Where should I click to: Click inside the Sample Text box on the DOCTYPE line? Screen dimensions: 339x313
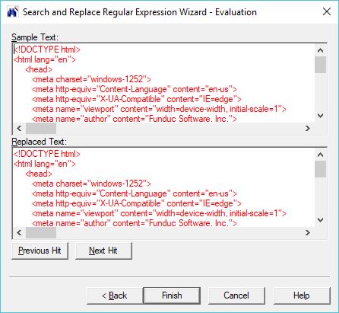click(47, 50)
